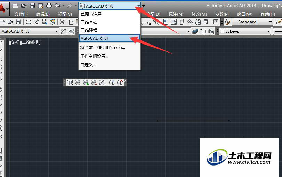Viewport: 282px width, 177px height.
Task: Expand the Standard text style dropdown
Action: 271,22
